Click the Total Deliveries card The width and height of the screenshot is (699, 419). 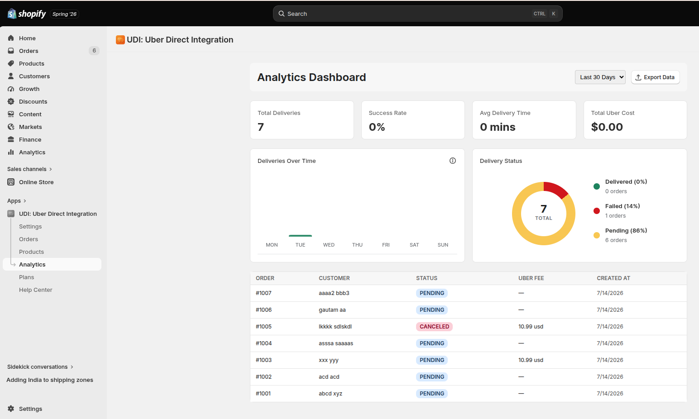pos(302,120)
